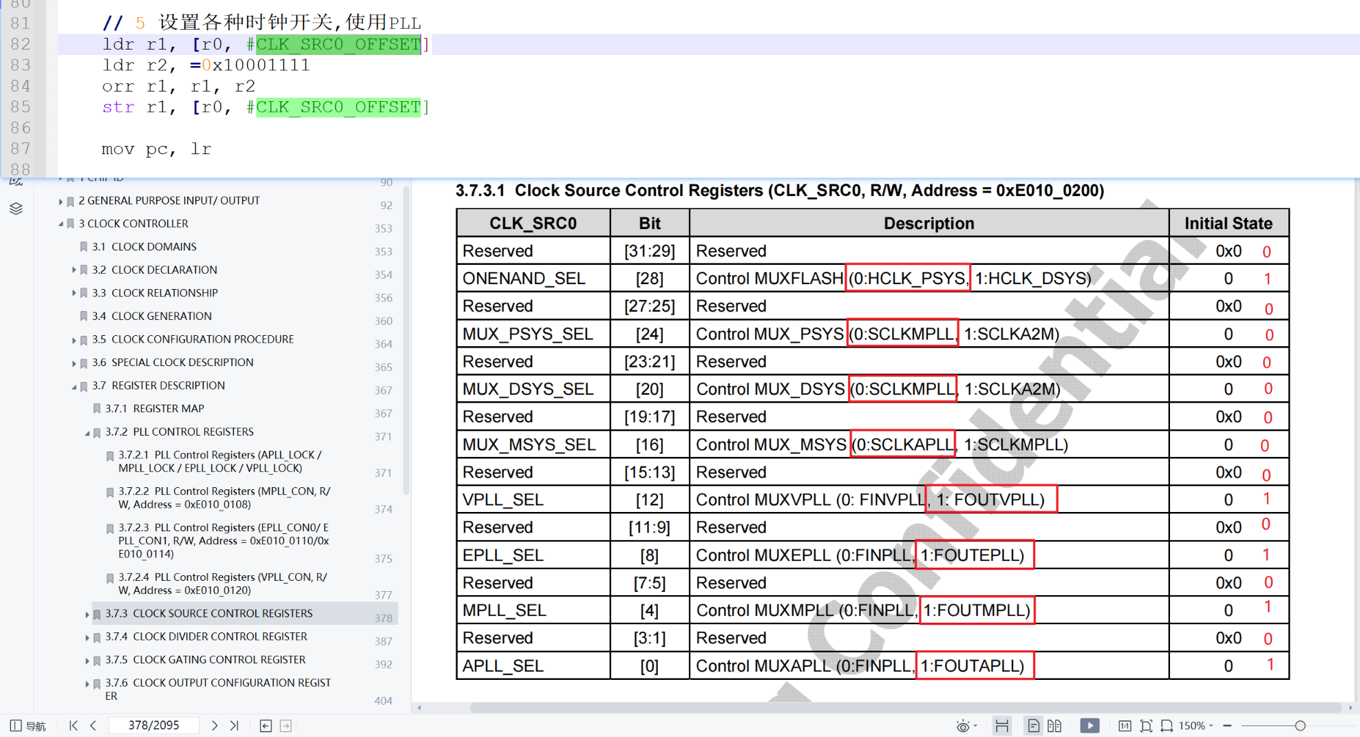This screenshot has height=737, width=1360.
Task: Switch to single-page view
Action: tap(1033, 726)
